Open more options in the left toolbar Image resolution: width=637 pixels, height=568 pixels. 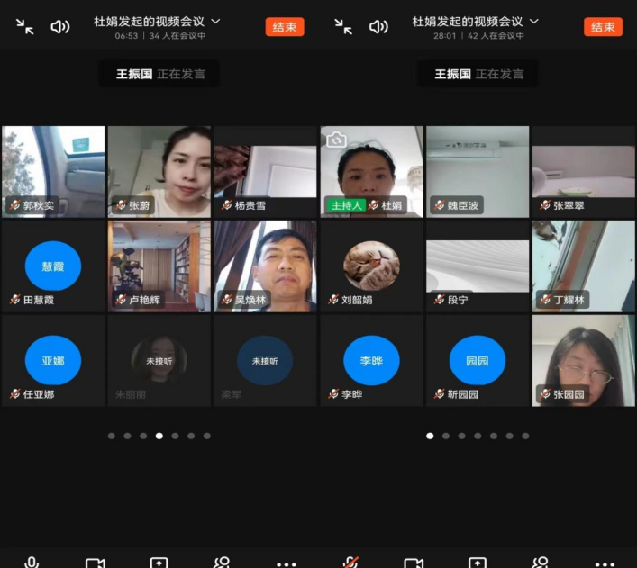(286, 564)
